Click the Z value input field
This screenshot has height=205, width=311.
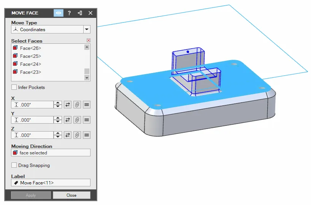coord(32,135)
